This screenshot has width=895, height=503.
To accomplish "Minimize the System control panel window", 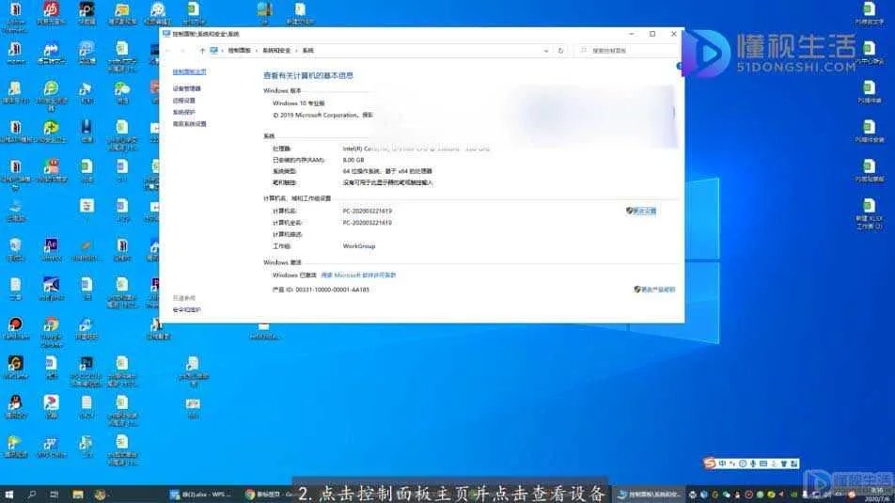I will click(632, 34).
